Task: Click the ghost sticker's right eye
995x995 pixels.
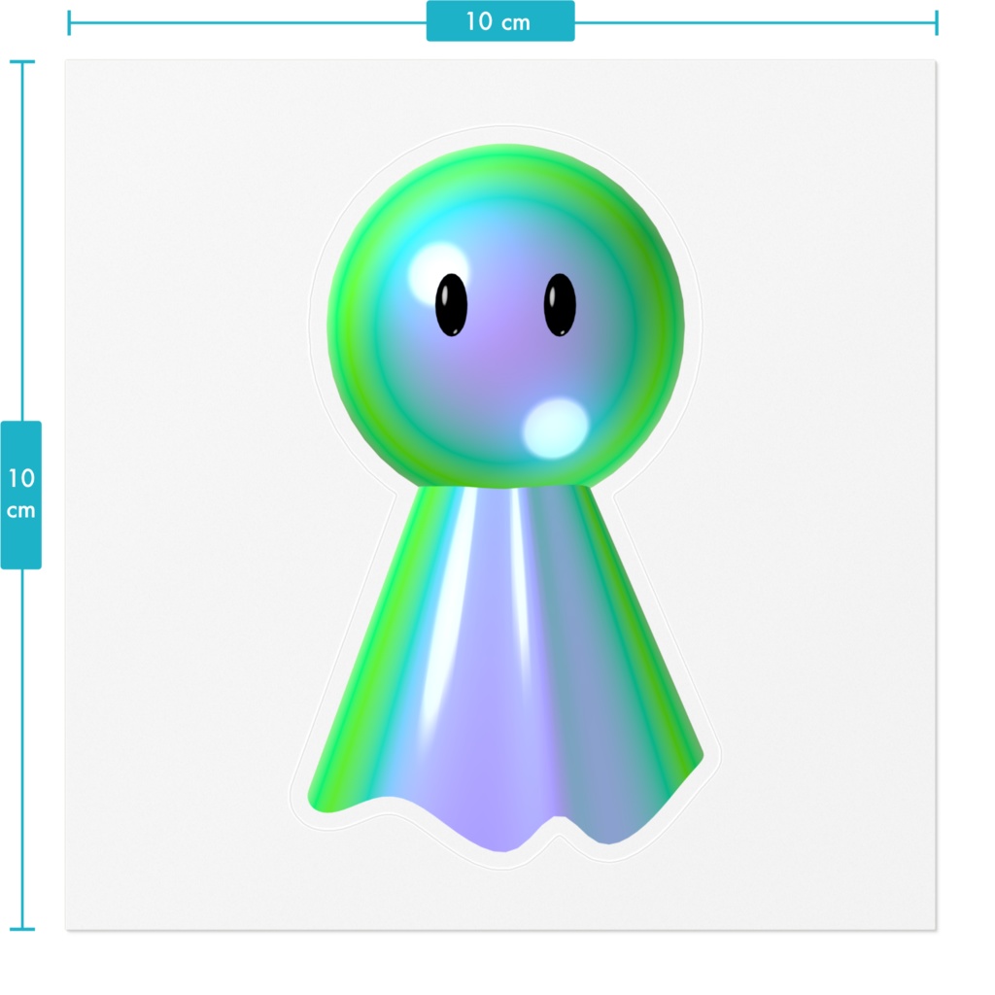Action: (560, 304)
